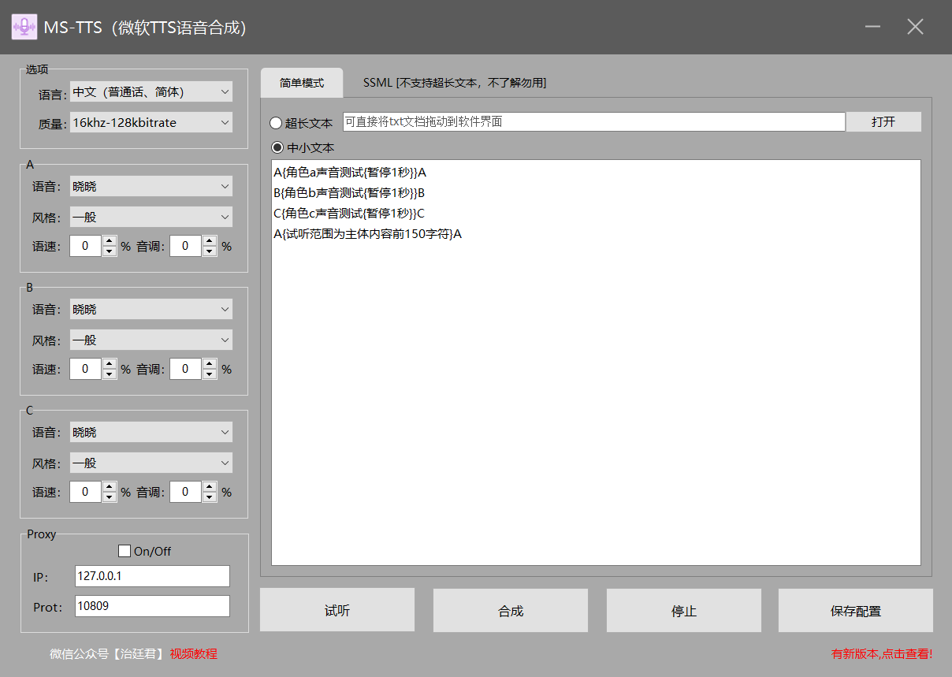The width and height of the screenshot is (952, 677).
Task: Click the role C 音调 pitch number field
Action: pyautogui.click(x=186, y=492)
